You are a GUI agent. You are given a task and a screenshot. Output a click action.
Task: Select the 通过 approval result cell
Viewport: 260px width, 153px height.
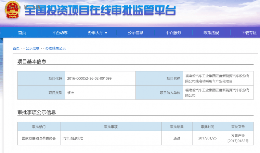point(177,138)
